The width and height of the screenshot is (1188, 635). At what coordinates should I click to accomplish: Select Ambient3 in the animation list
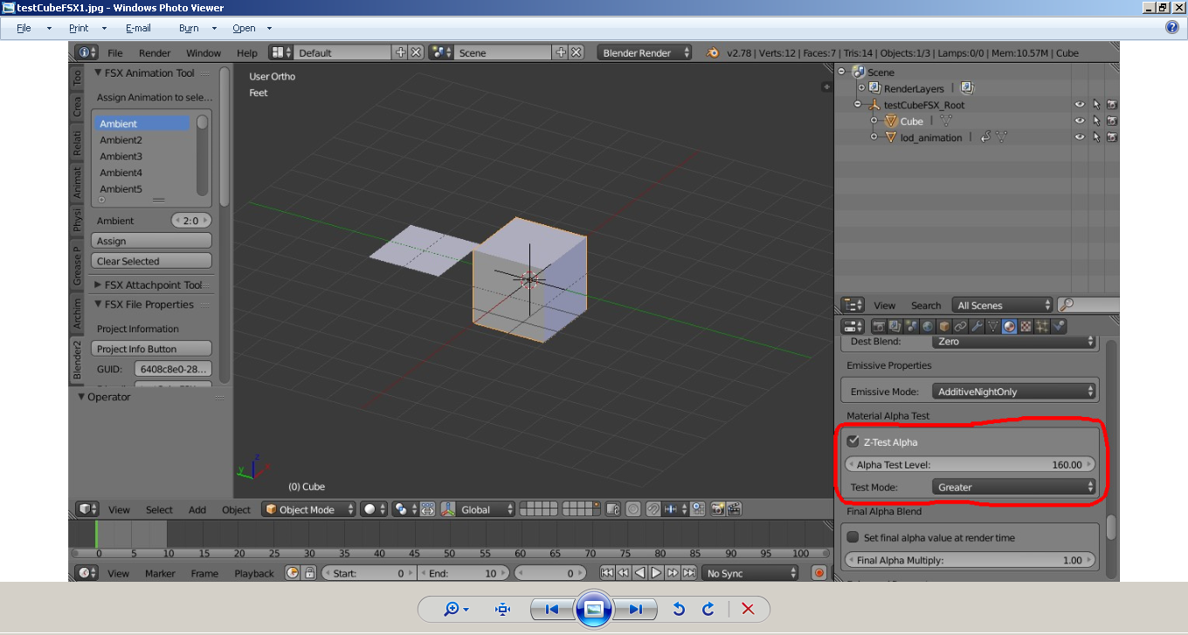click(142, 156)
